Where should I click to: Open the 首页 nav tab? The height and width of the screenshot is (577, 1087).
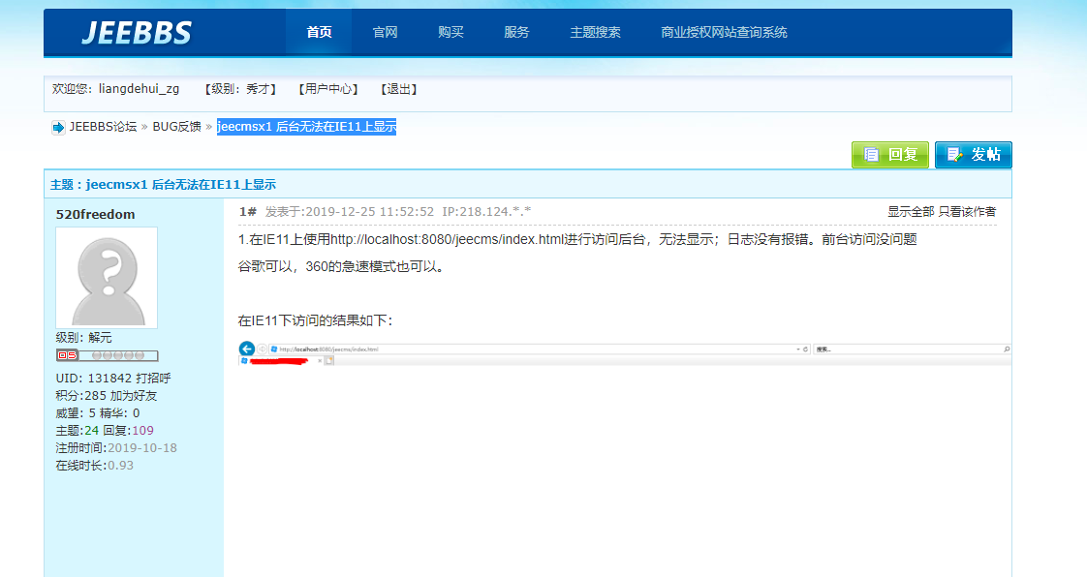(x=319, y=32)
